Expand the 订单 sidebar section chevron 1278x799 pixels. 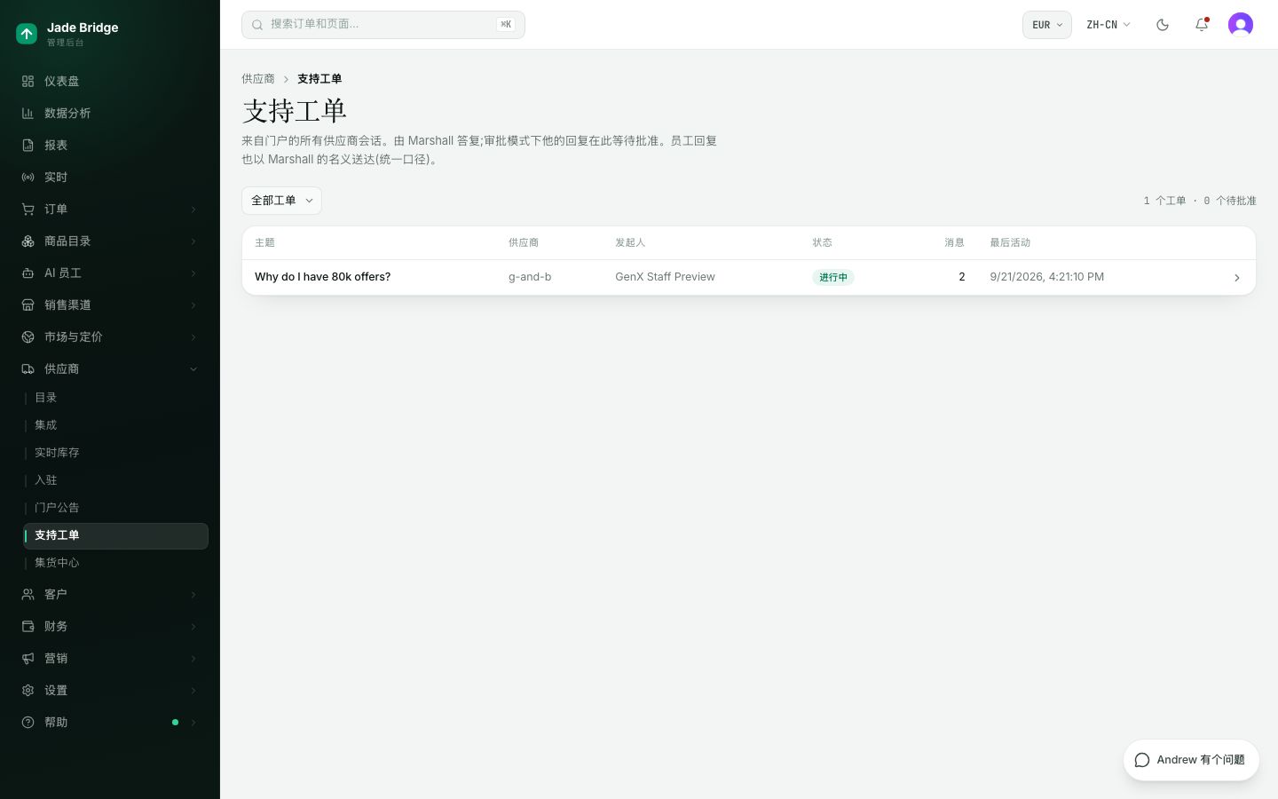tap(193, 209)
